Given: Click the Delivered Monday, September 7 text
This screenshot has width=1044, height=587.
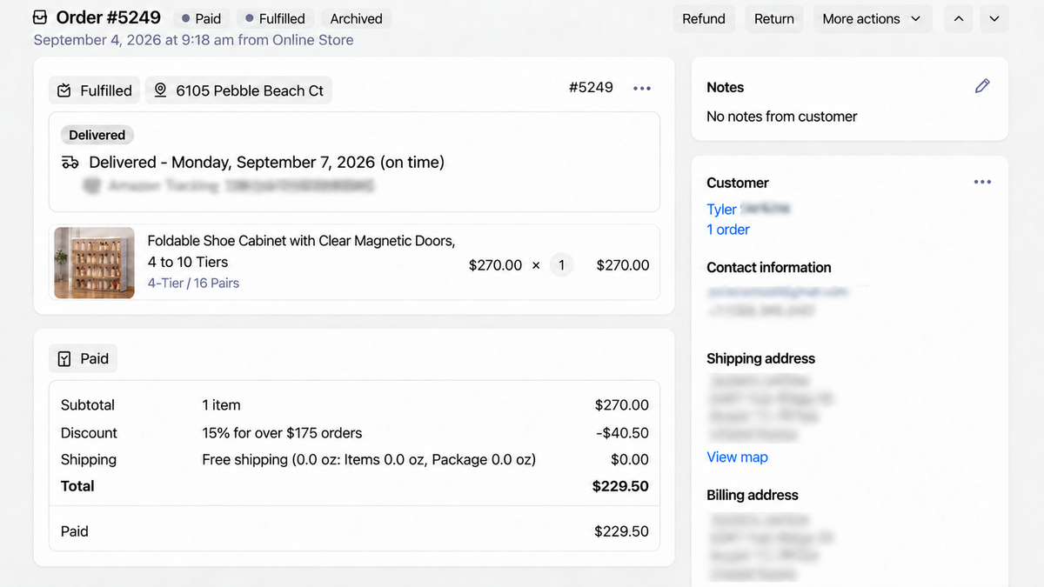Looking at the screenshot, I should 266,163.
